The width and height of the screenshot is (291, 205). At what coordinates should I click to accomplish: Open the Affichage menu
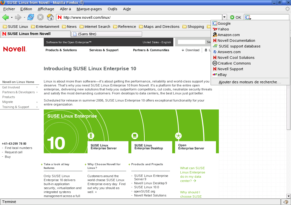coord(46,9)
